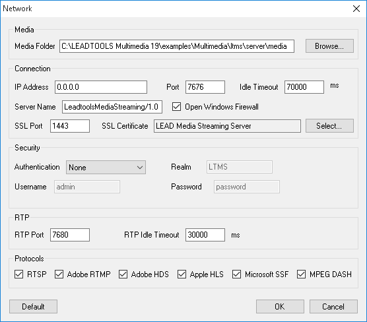Click the Select... button for SSL Certificate
This screenshot has height=322, width=367.
click(329, 125)
